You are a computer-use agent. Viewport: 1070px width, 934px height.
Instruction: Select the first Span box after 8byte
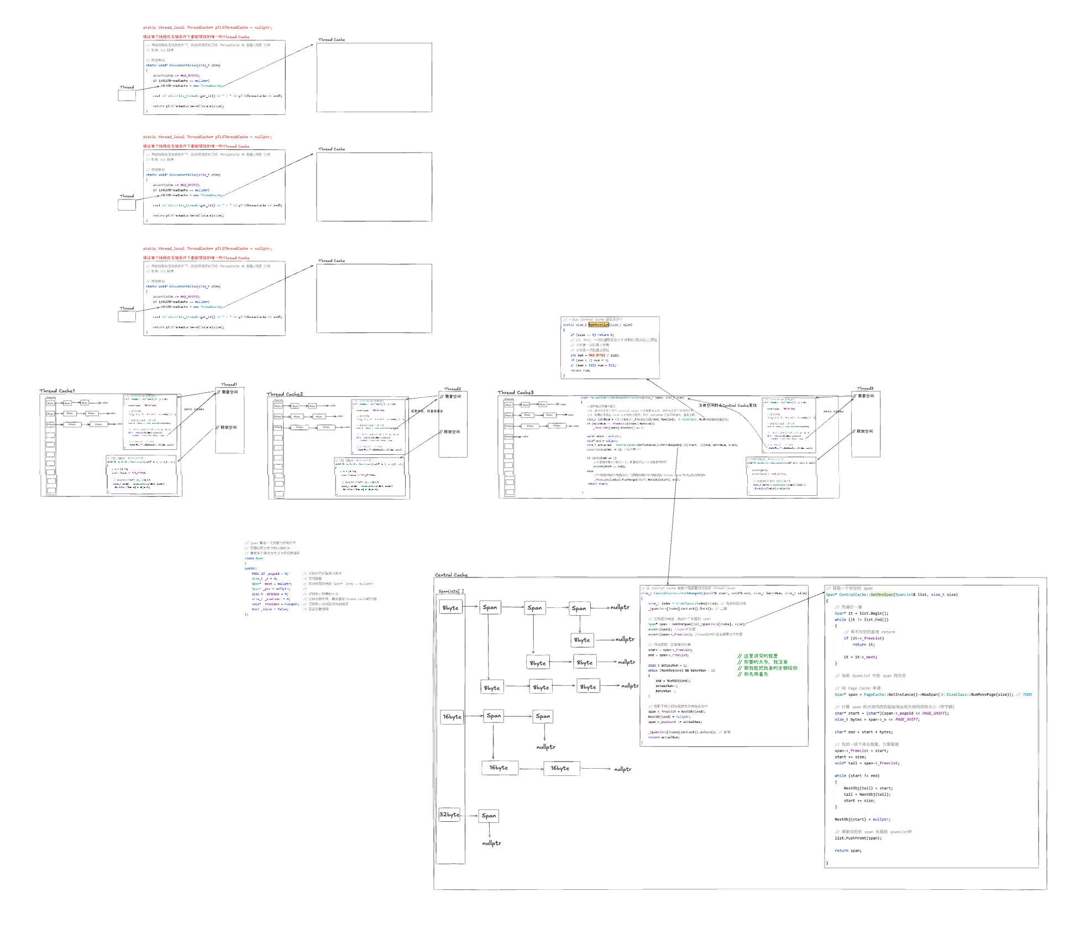click(x=490, y=607)
